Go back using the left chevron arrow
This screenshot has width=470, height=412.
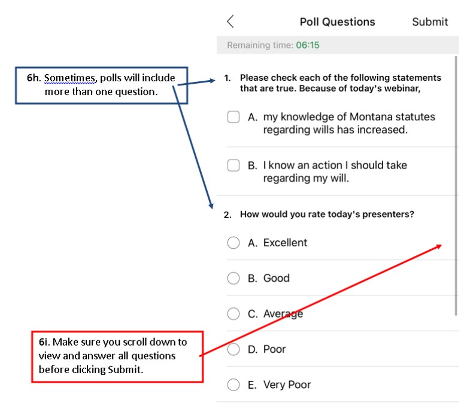(x=230, y=22)
